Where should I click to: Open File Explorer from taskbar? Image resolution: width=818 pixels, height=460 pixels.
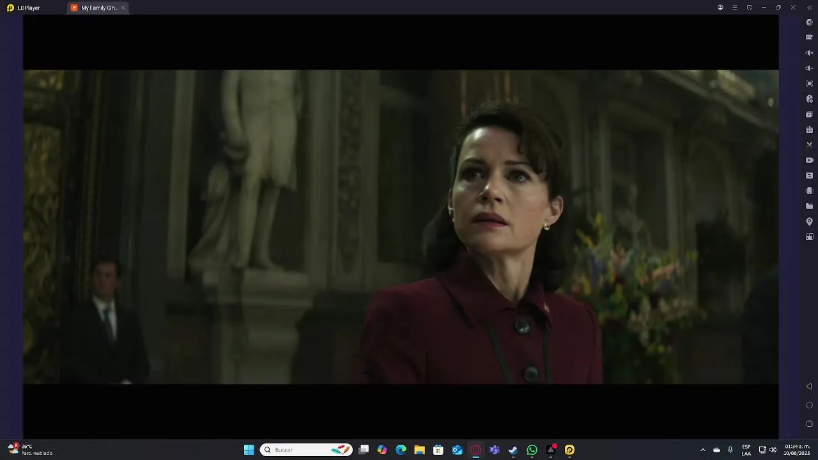pyautogui.click(x=419, y=450)
